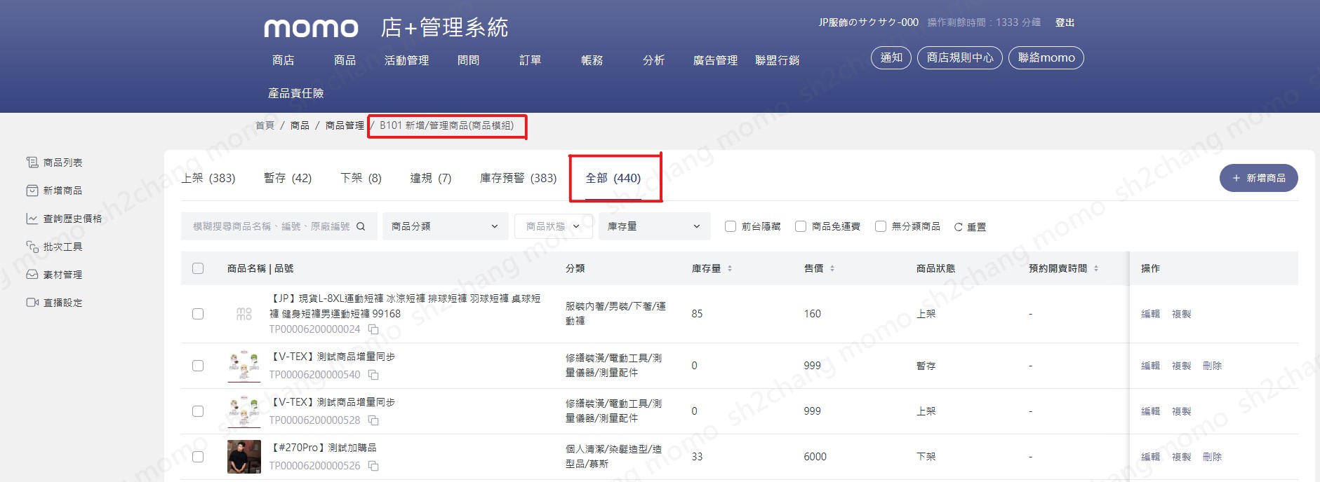
Task: Click the 新增商品 sidebar icon
Action: click(32, 191)
